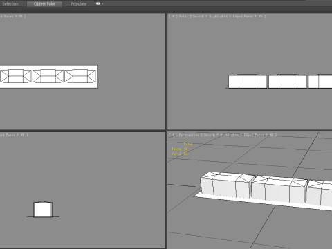Open the ribbon options dropdown arrow

pos(102,4)
